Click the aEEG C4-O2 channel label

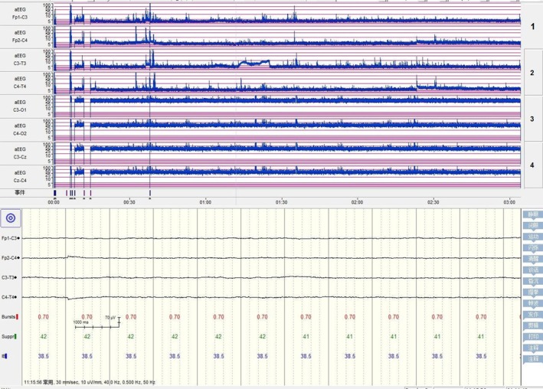pyautogui.click(x=20, y=129)
